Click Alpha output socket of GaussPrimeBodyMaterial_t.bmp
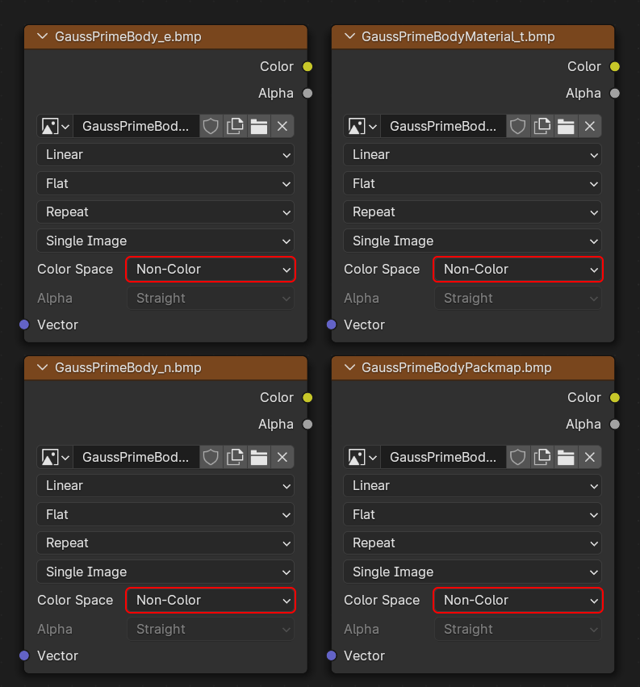Viewport: 640px width, 687px height. pos(615,94)
